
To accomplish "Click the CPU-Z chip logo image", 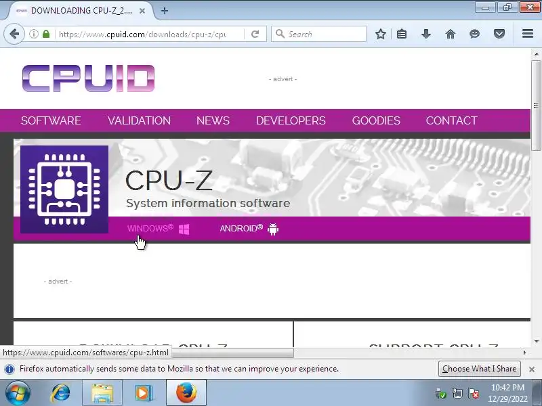I will coord(64,189).
